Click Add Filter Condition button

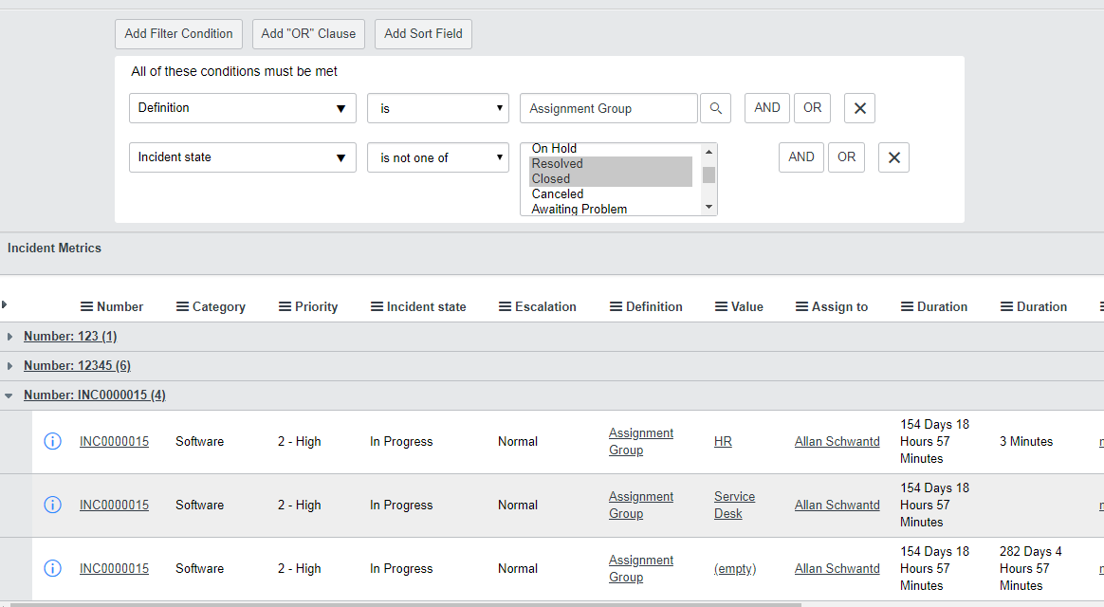click(179, 34)
